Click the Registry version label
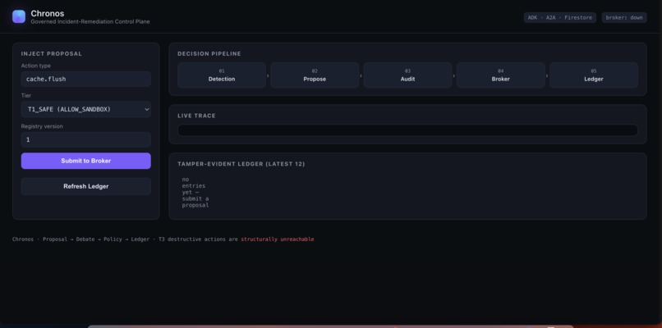The height and width of the screenshot is (328, 662). (x=42, y=126)
